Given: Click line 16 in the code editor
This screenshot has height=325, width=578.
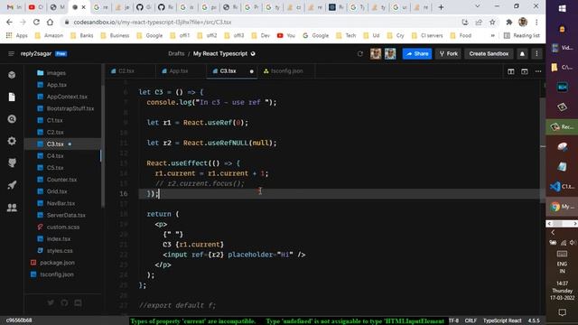Looking at the screenshot, I should pyautogui.click(x=340, y=193).
